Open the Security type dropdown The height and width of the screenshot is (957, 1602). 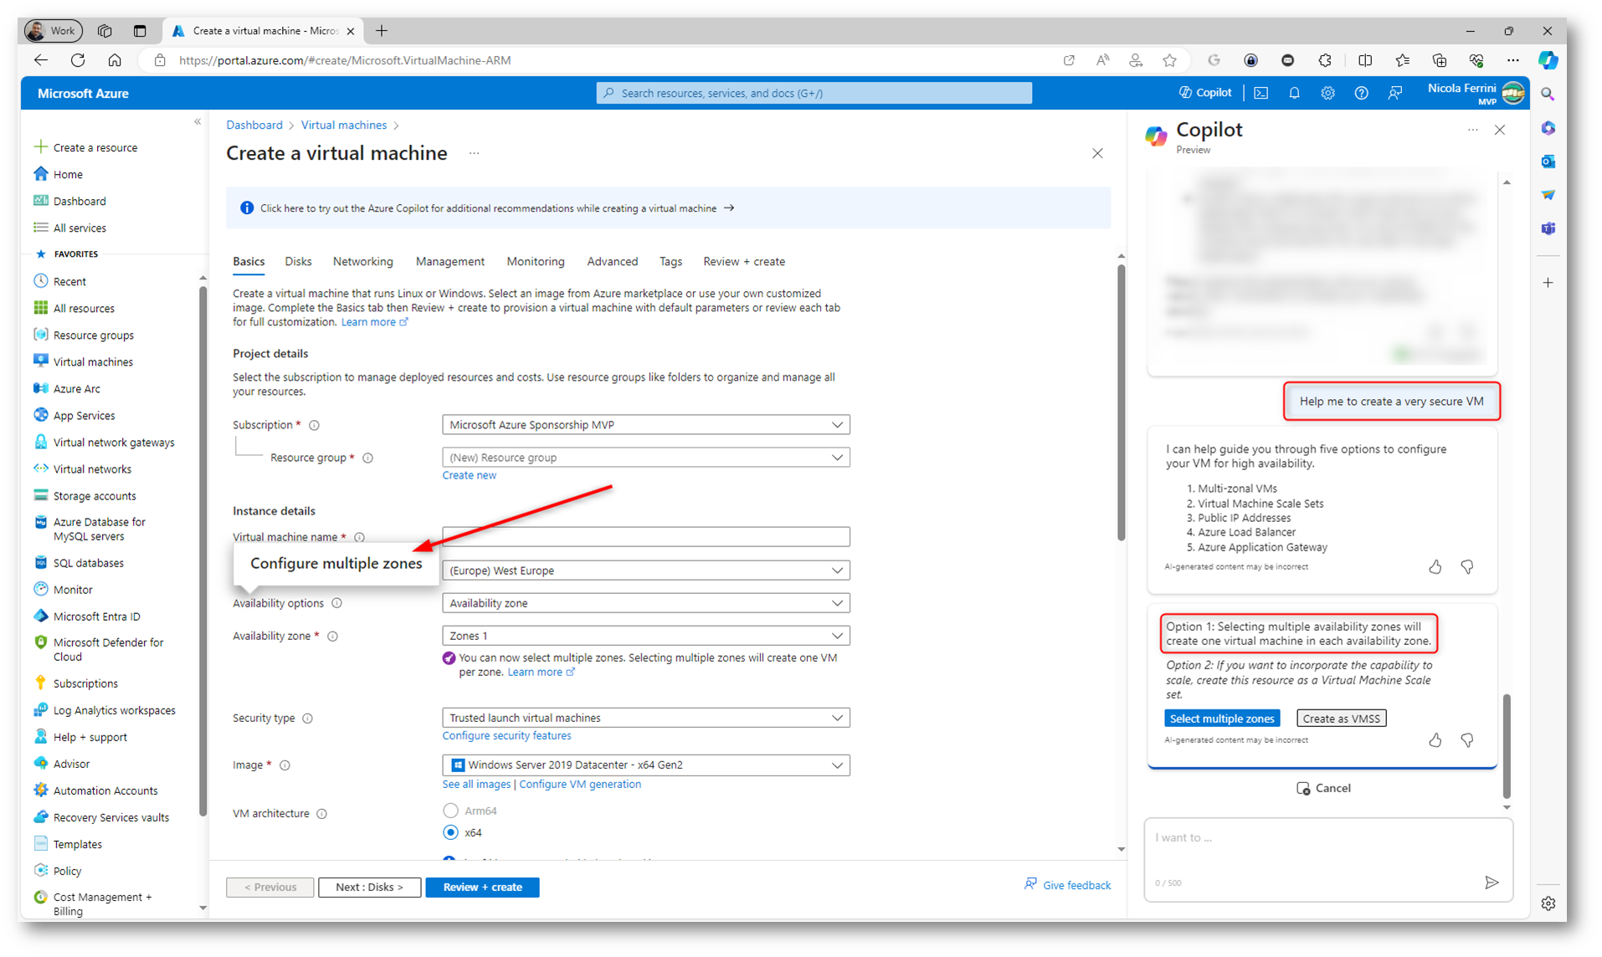point(645,718)
